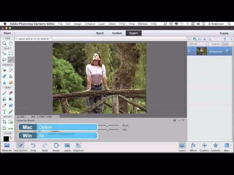Image resolution: width=234 pixels, height=175 pixels.
Task: Click the Undo button
Action: pyautogui.click(x=33, y=147)
